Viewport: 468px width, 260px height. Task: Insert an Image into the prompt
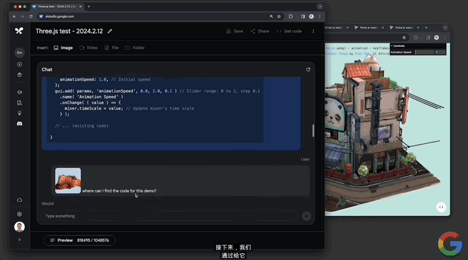(63, 48)
